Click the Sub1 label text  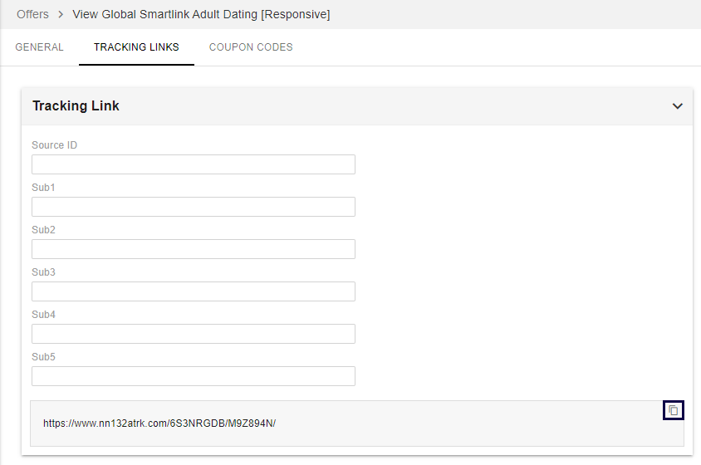coord(43,188)
